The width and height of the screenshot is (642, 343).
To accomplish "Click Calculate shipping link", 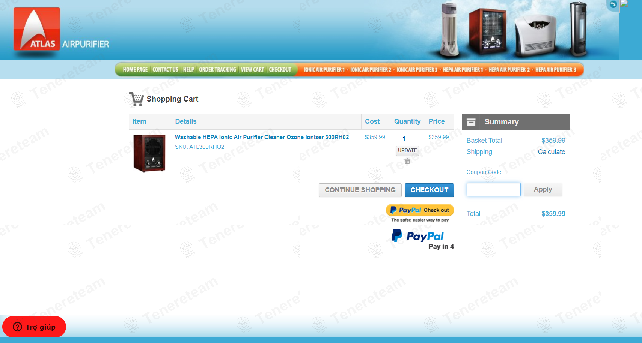I will (x=551, y=152).
